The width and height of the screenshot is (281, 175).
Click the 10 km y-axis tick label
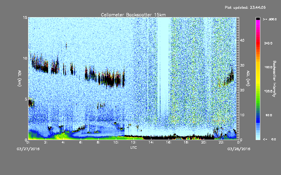(x=25, y=58)
